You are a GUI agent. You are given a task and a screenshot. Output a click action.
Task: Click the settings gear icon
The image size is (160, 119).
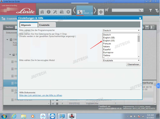tap(68, 12)
